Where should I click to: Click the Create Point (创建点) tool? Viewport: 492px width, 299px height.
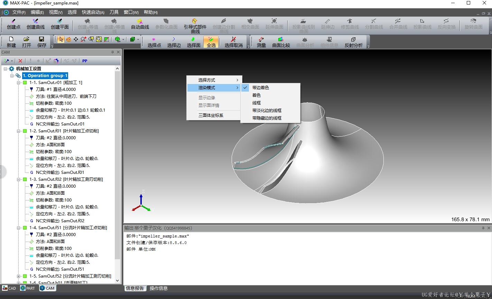[x=13, y=24]
